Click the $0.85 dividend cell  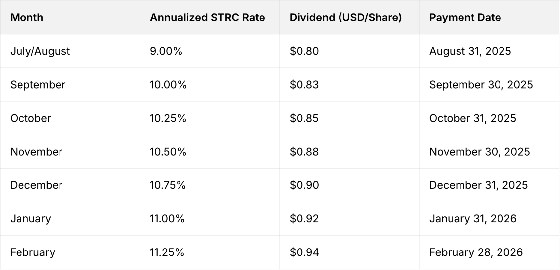(304, 118)
